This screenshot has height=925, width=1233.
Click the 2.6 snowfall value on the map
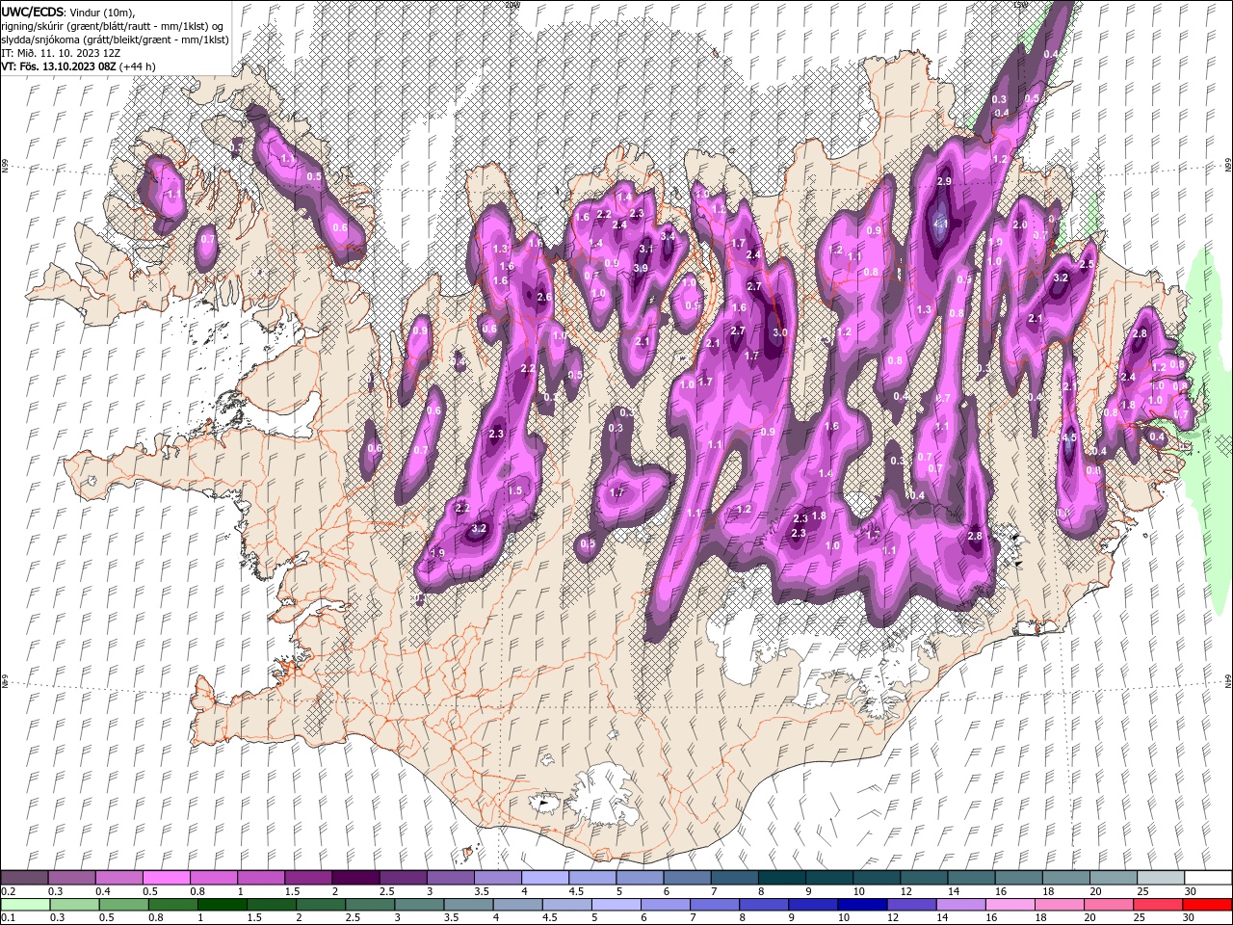click(x=544, y=297)
